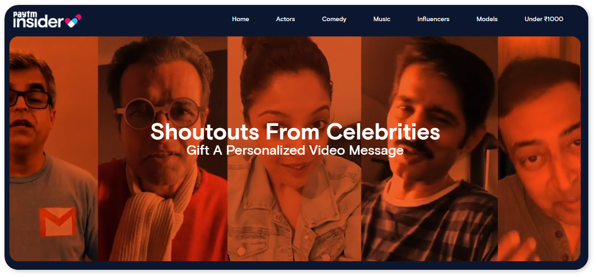596x277 pixels.
Task: Open the Comedy category
Action: (334, 19)
